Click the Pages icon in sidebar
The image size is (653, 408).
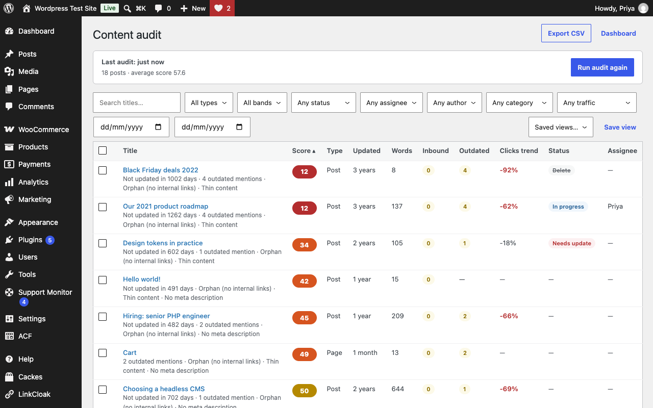[x=9, y=89]
